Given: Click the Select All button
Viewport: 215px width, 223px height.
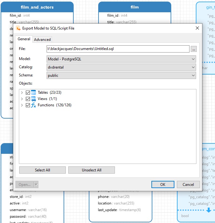Looking at the screenshot, I should 42,170.
